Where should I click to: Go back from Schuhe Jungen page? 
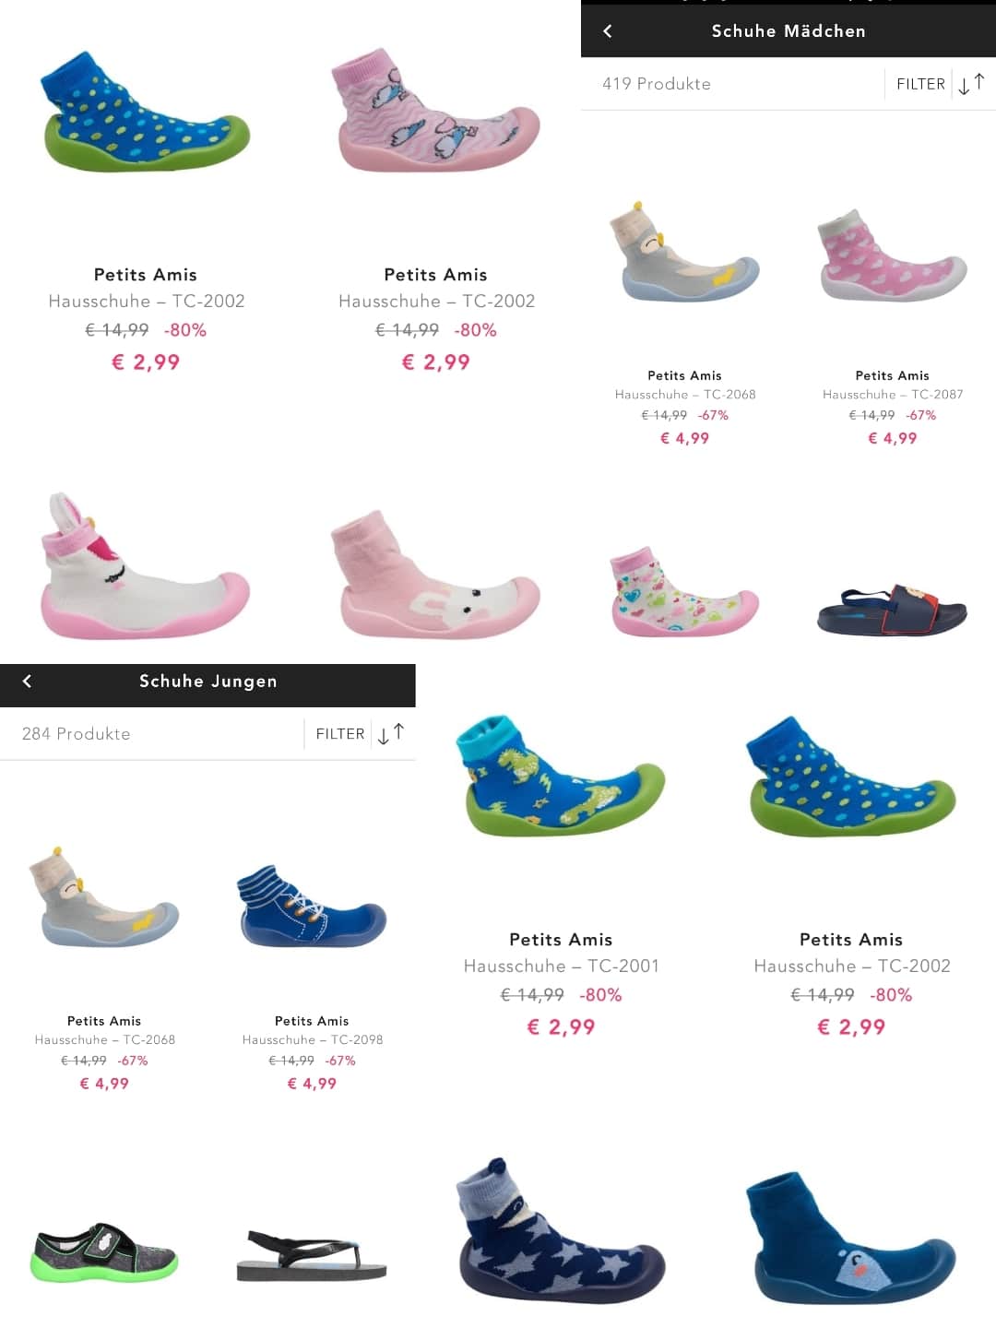[27, 682]
